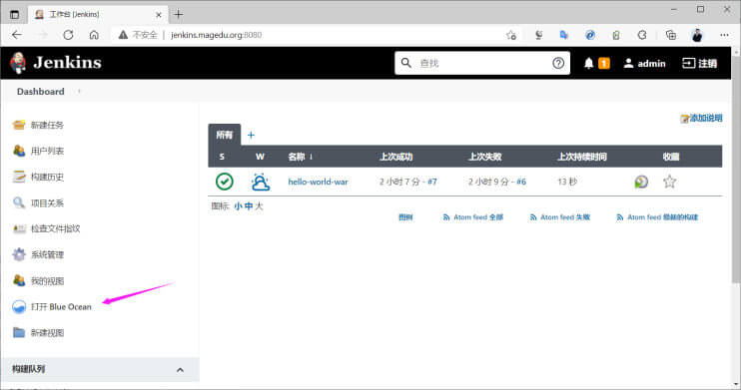Click the weather health icon for hello-world-war
Screen dimensions: 741x390
(x=261, y=182)
